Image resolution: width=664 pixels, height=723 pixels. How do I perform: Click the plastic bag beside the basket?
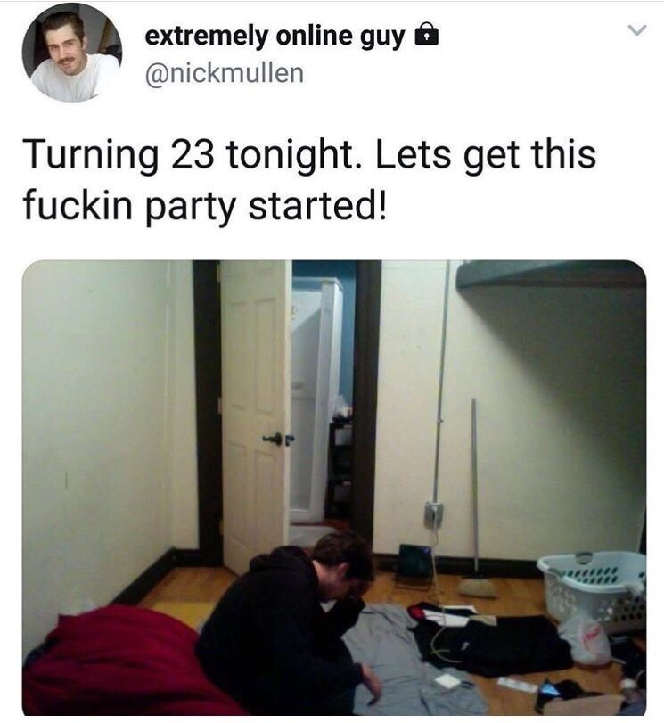(x=586, y=638)
